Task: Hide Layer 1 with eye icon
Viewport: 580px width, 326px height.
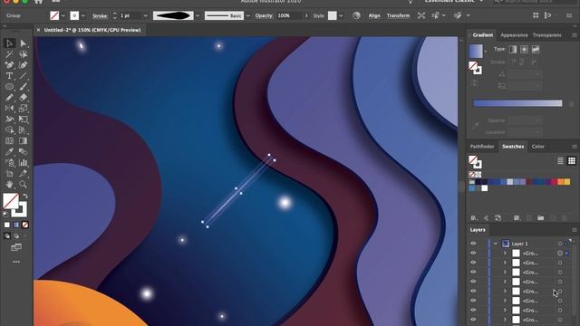Action: point(473,244)
